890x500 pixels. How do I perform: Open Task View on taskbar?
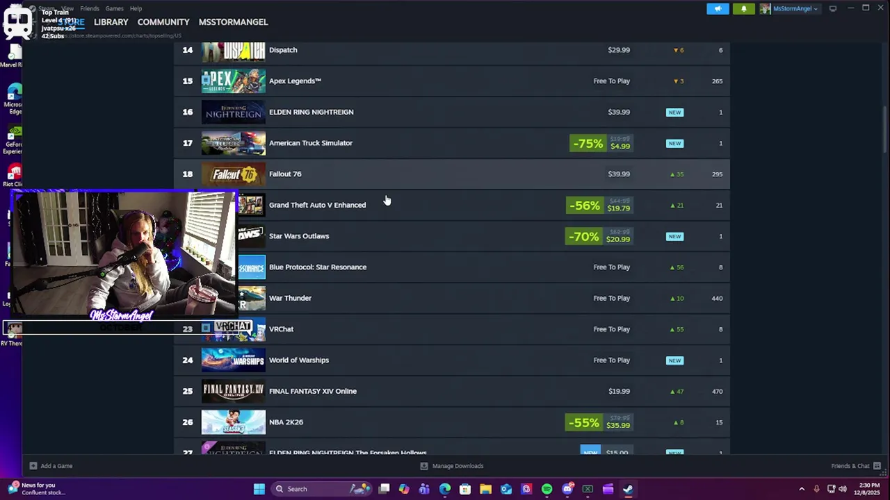click(x=384, y=489)
